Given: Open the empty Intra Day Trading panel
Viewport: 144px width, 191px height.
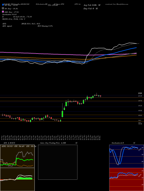Looking at the screenshot, I should 58,162.
